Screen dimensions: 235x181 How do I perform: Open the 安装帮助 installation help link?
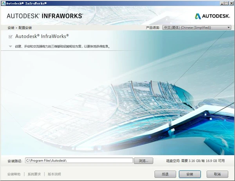14,174
